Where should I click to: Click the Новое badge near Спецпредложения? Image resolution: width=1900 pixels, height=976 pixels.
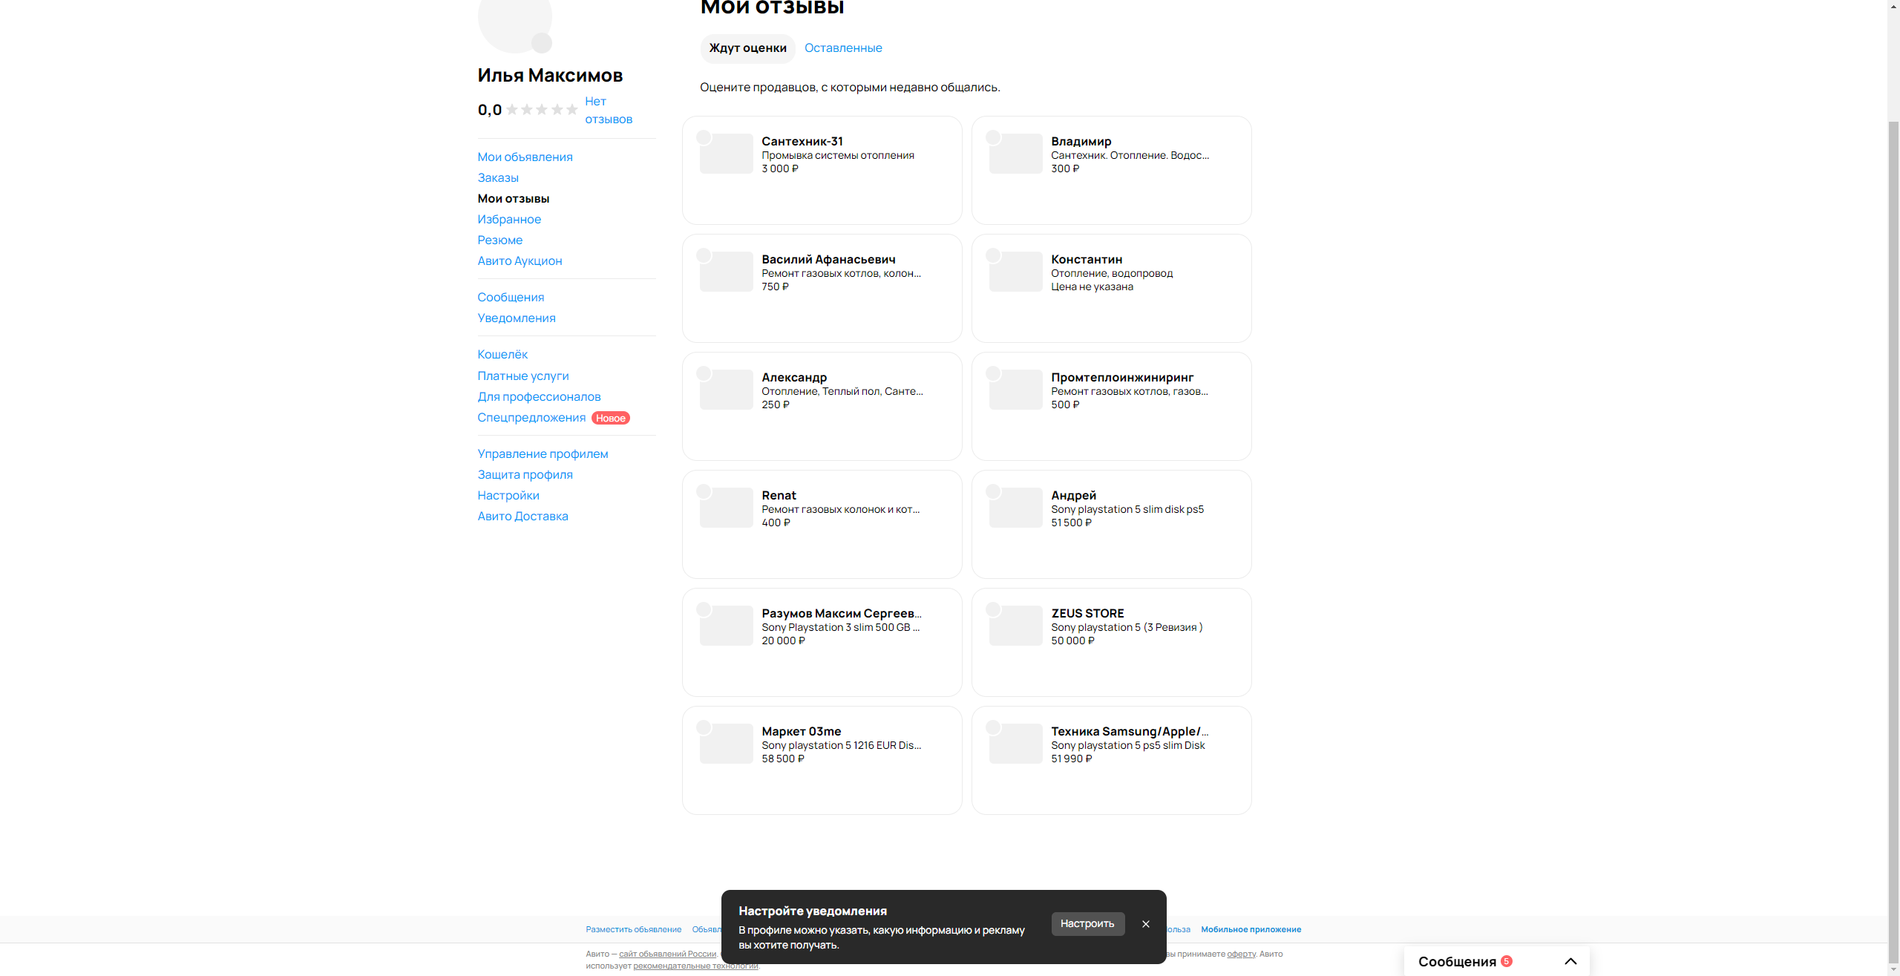[x=610, y=418]
